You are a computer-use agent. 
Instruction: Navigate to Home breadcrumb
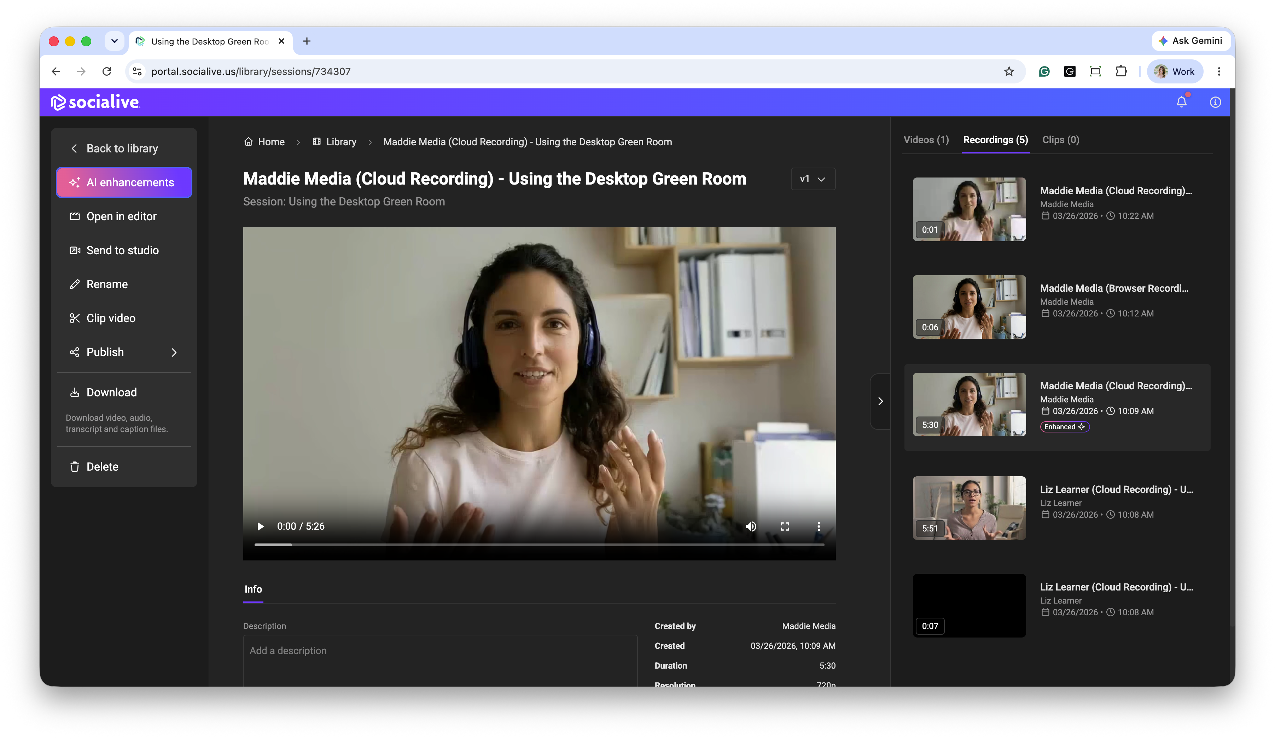264,142
